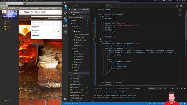Open the Help menu in menu bar

(x=41, y=1)
